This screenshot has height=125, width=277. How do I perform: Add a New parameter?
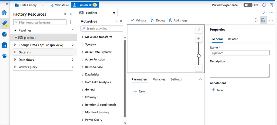139,91
